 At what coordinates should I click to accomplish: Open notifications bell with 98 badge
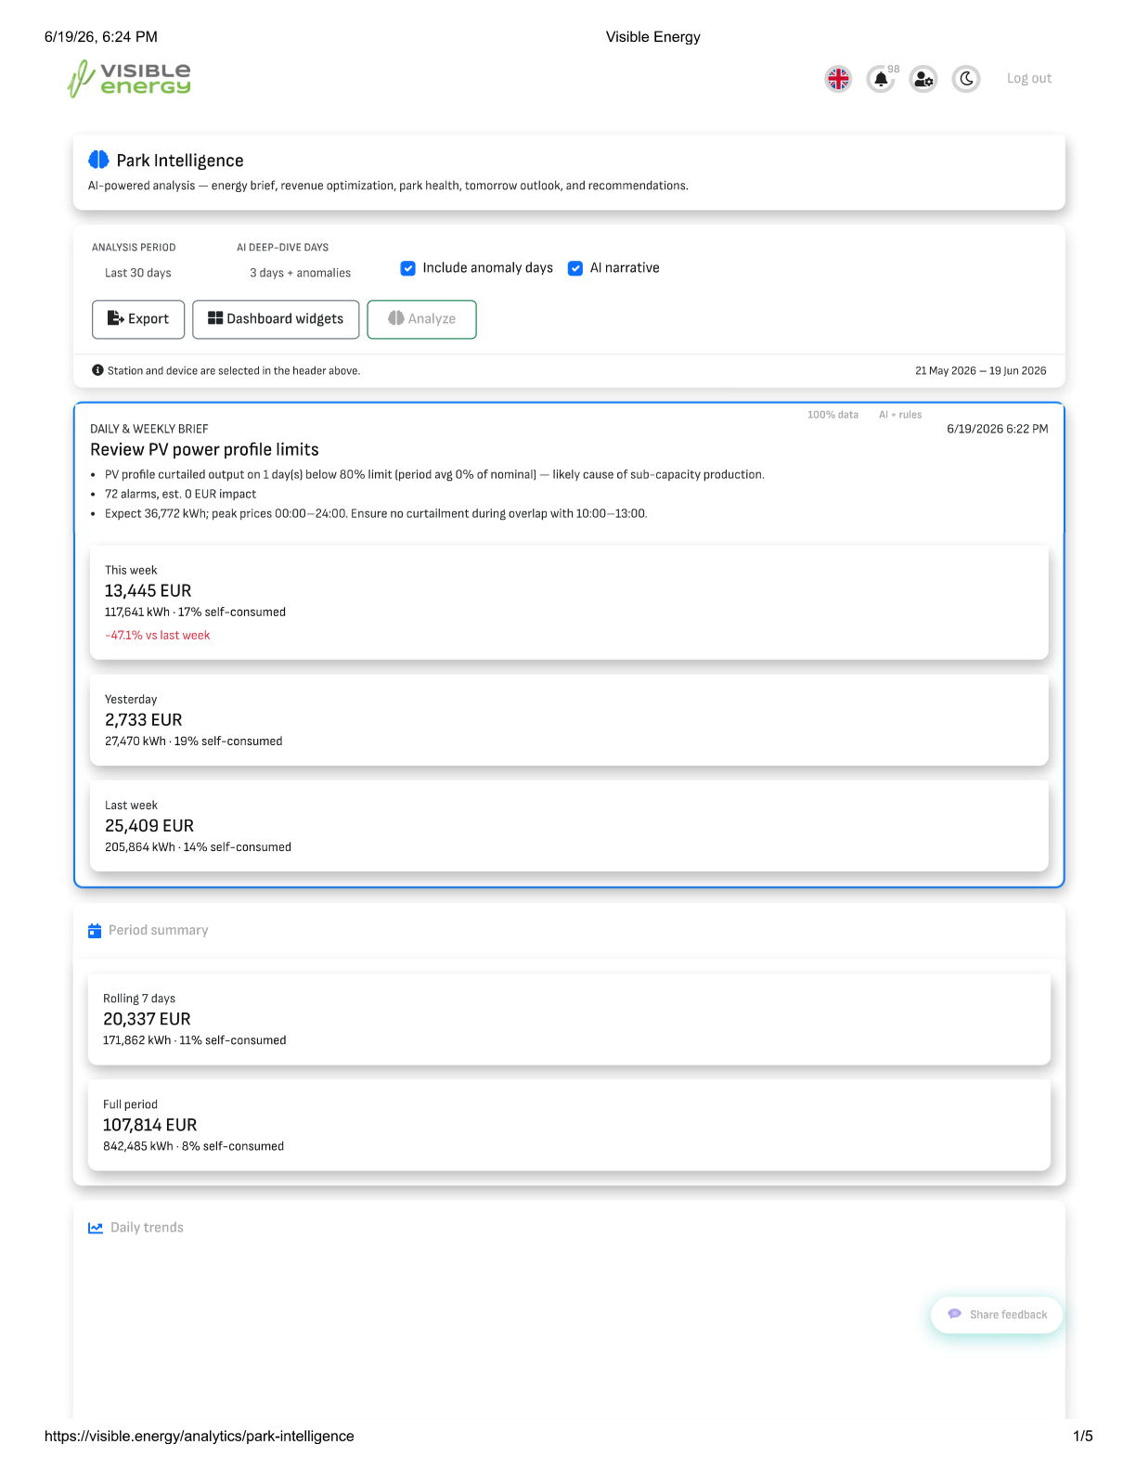coord(881,79)
